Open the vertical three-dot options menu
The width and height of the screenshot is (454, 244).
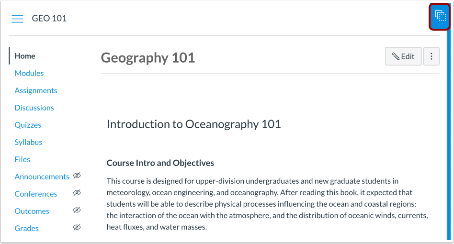[431, 56]
